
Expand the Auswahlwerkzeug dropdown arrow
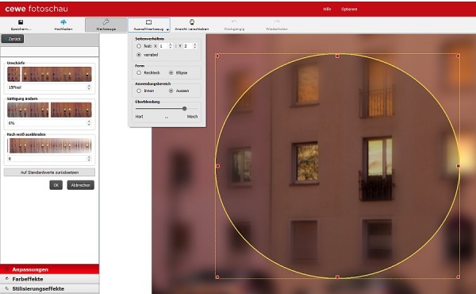(167, 29)
